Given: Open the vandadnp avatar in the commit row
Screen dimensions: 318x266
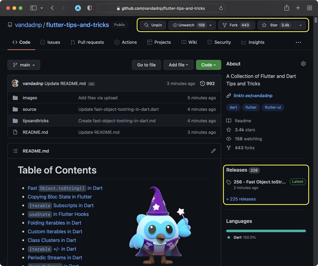Looking at the screenshot, I should 15,83.
